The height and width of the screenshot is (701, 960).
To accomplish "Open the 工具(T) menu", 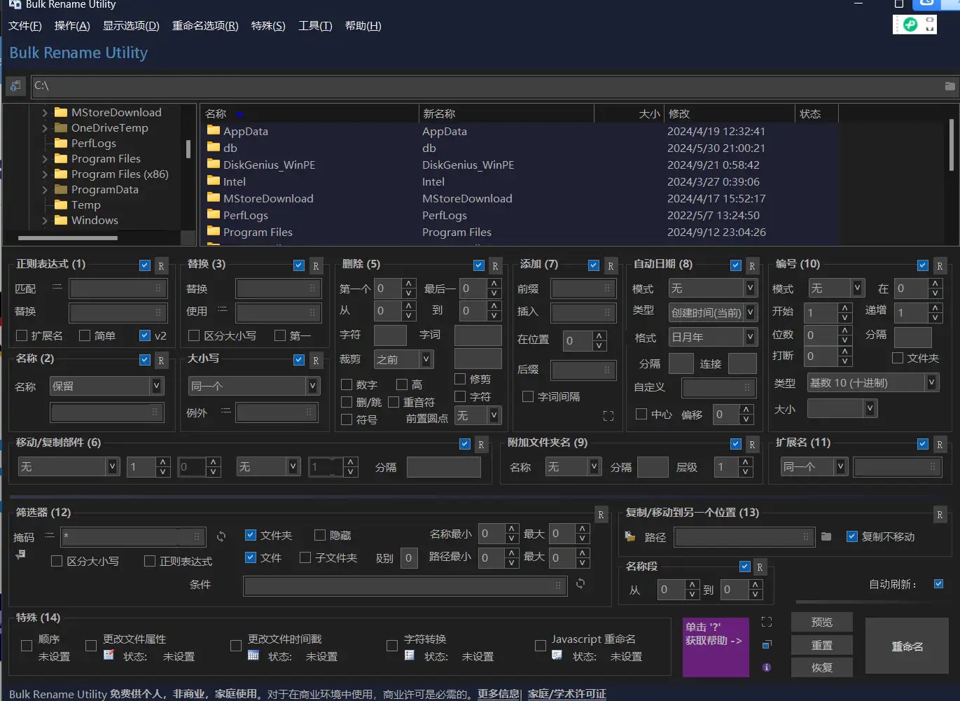I will pyautogui.click(x=315, y=26).
